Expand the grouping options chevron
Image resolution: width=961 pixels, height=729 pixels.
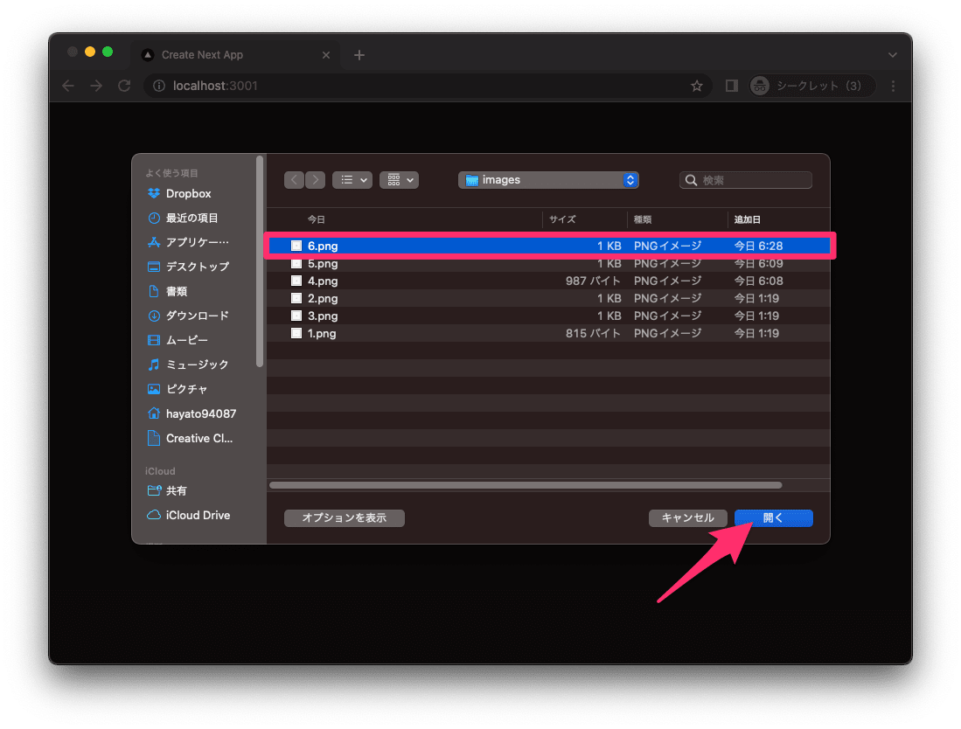pyautogui.click(x=409, y=179)
